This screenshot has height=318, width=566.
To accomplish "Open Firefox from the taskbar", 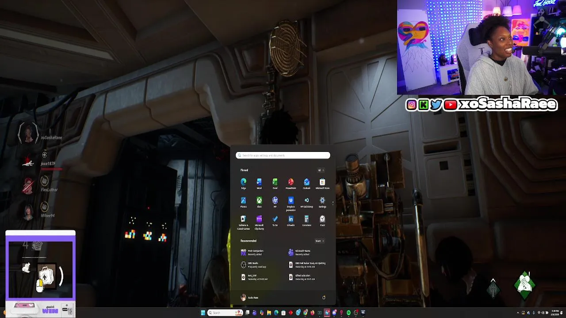I will (313, 313).
